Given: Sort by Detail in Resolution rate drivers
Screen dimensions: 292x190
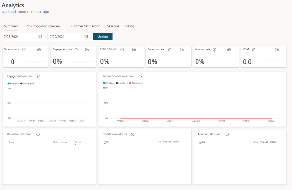Looking at the screenshot, I should (x=78, y=142).
